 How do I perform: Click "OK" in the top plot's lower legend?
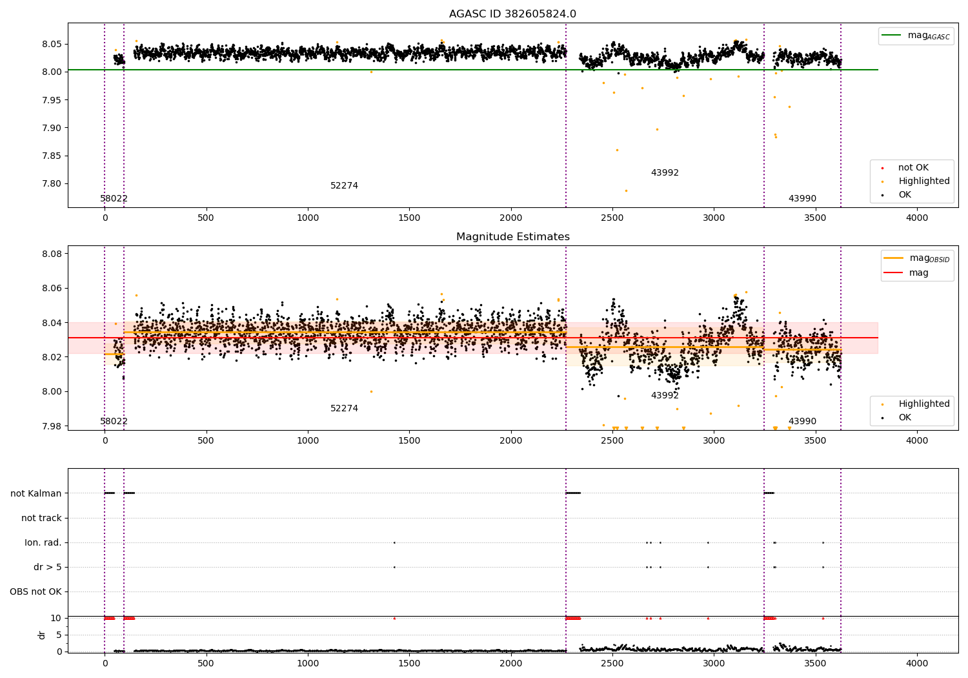[x=905, y=195]
